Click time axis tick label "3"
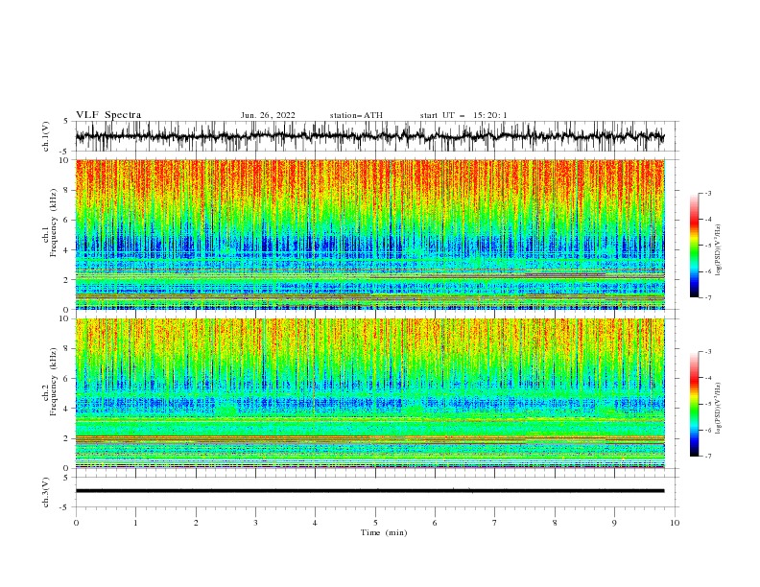The height and width of the screenshot is (587, 760). coord(255,523)
